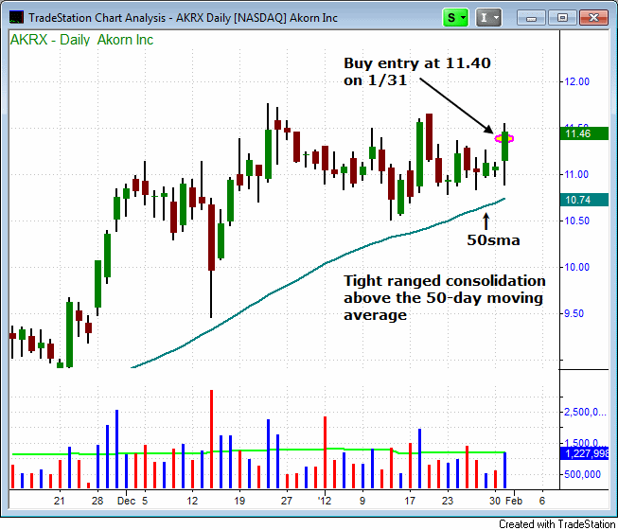The width and height of the screenshot is (618, 530).
Task: Click the date axis label '27'
Action: [287, 501]
